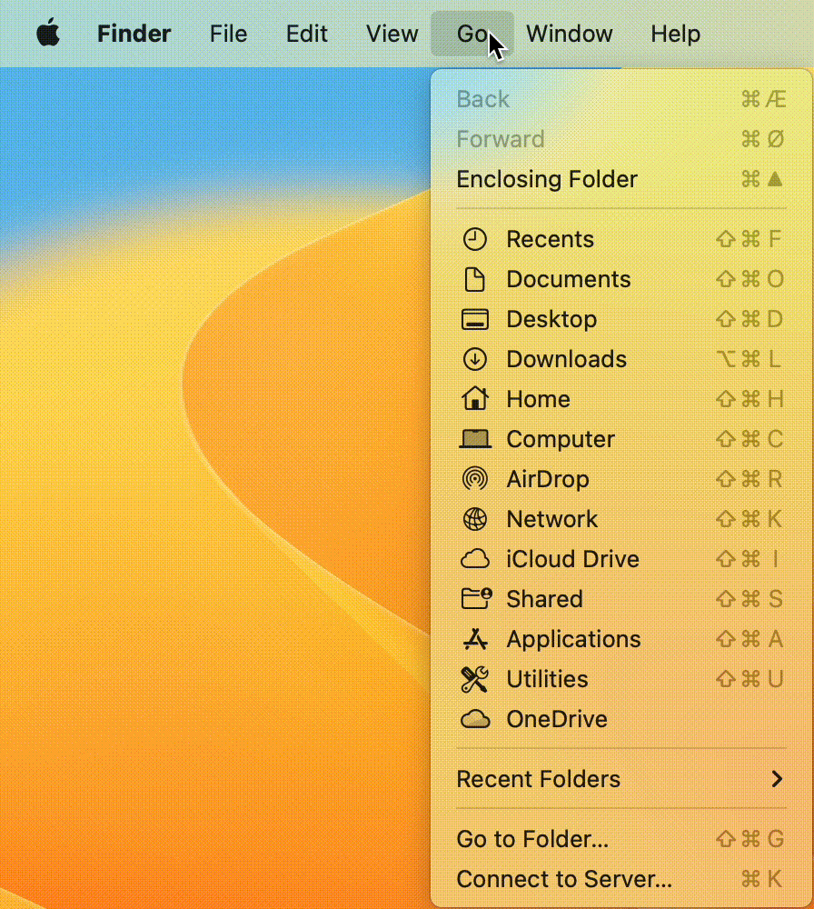Click the Computer laptop icon
This screenshot has height=909, width=814.
pyautogui.click(x=474, y=439)
